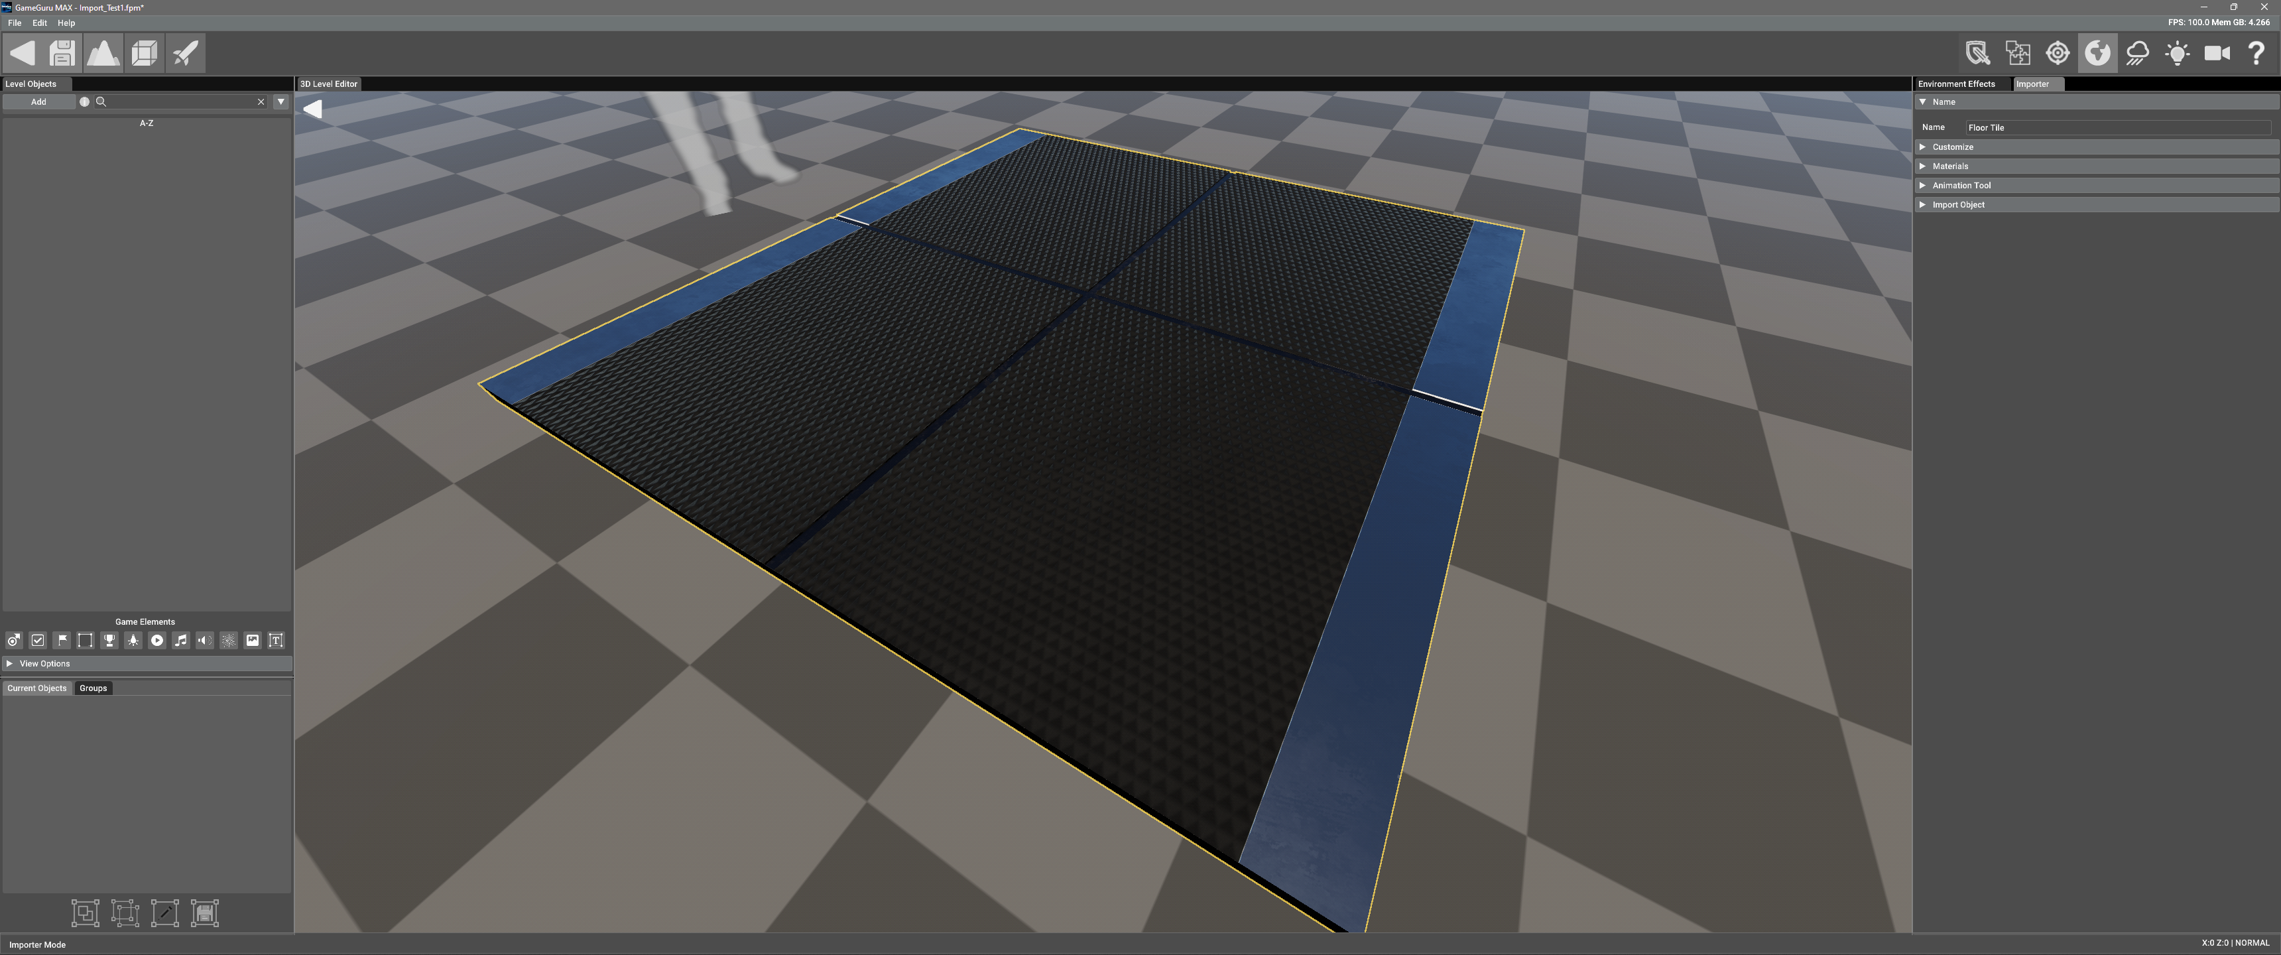Image resolution: width=2281 pixels, height=955 pixels.
Task: Open lighting settings light bulb icon
Action: tap(2176, 53)
